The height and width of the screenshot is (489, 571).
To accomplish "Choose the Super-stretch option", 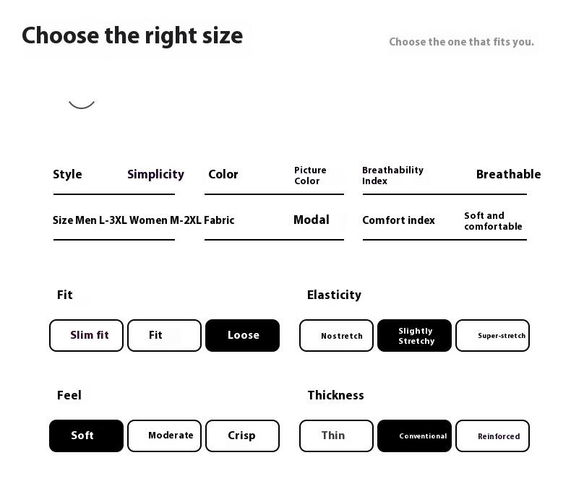I will tap(492, 336).
